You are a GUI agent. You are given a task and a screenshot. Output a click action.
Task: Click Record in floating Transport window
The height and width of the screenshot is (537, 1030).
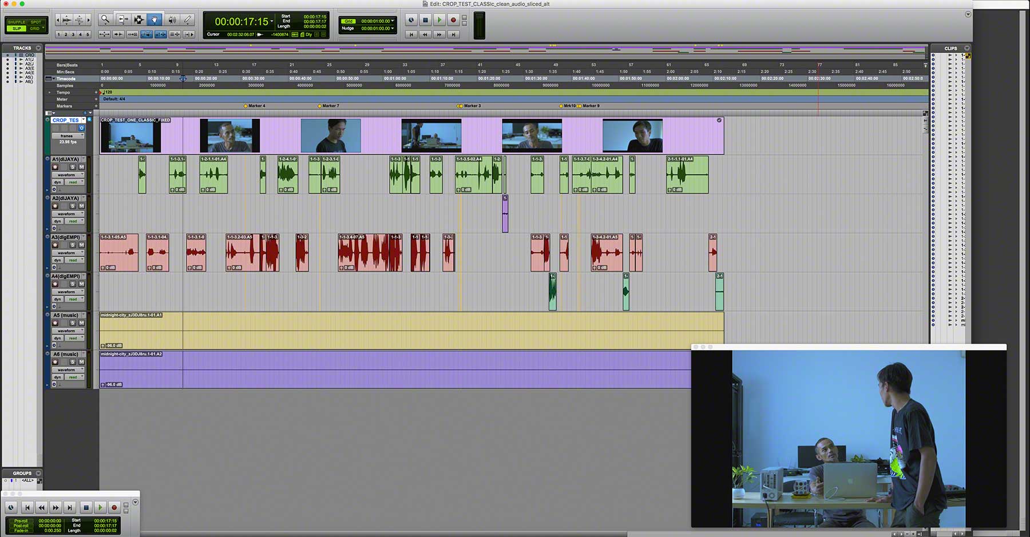click(x=114, y=507)
